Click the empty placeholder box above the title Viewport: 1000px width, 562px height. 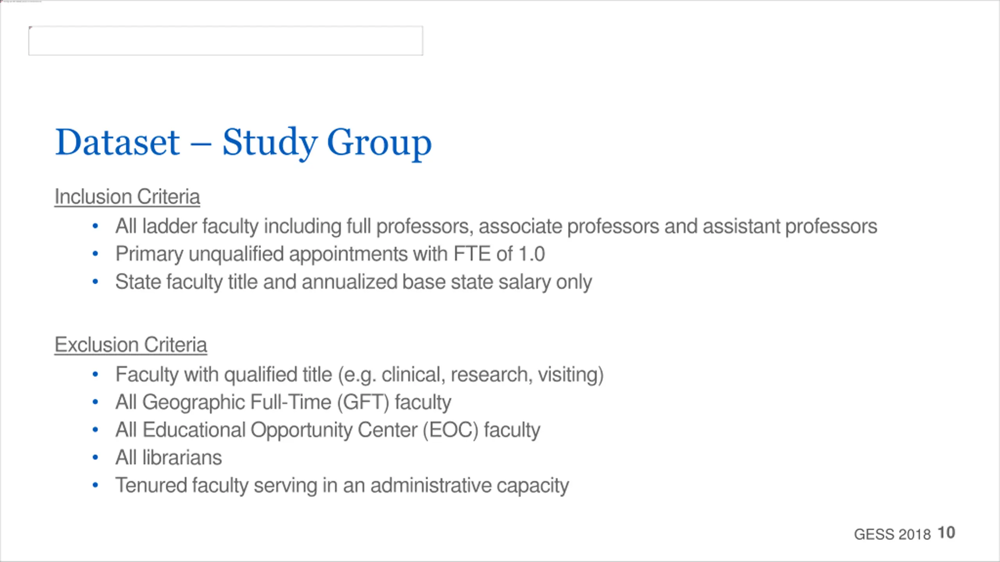coord(226,41)
